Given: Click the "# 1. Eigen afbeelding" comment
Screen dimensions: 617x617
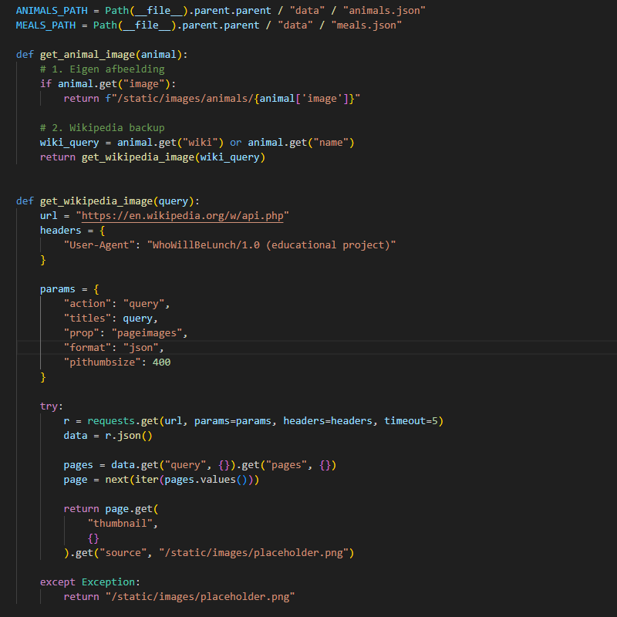Looking at the screenshot, I should tap(102, 69).
